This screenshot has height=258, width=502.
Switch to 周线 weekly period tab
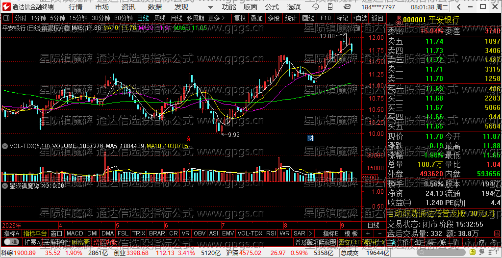(159, 19)
